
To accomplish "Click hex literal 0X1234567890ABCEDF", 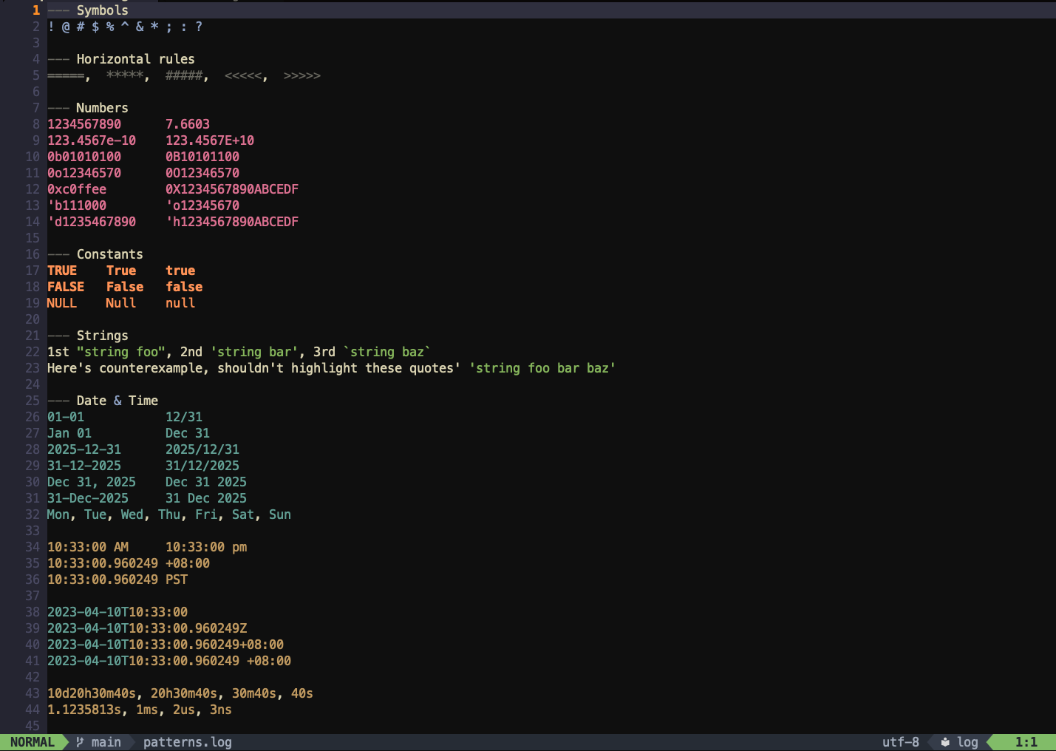I will pyautogui.click(x=232, y=189).
